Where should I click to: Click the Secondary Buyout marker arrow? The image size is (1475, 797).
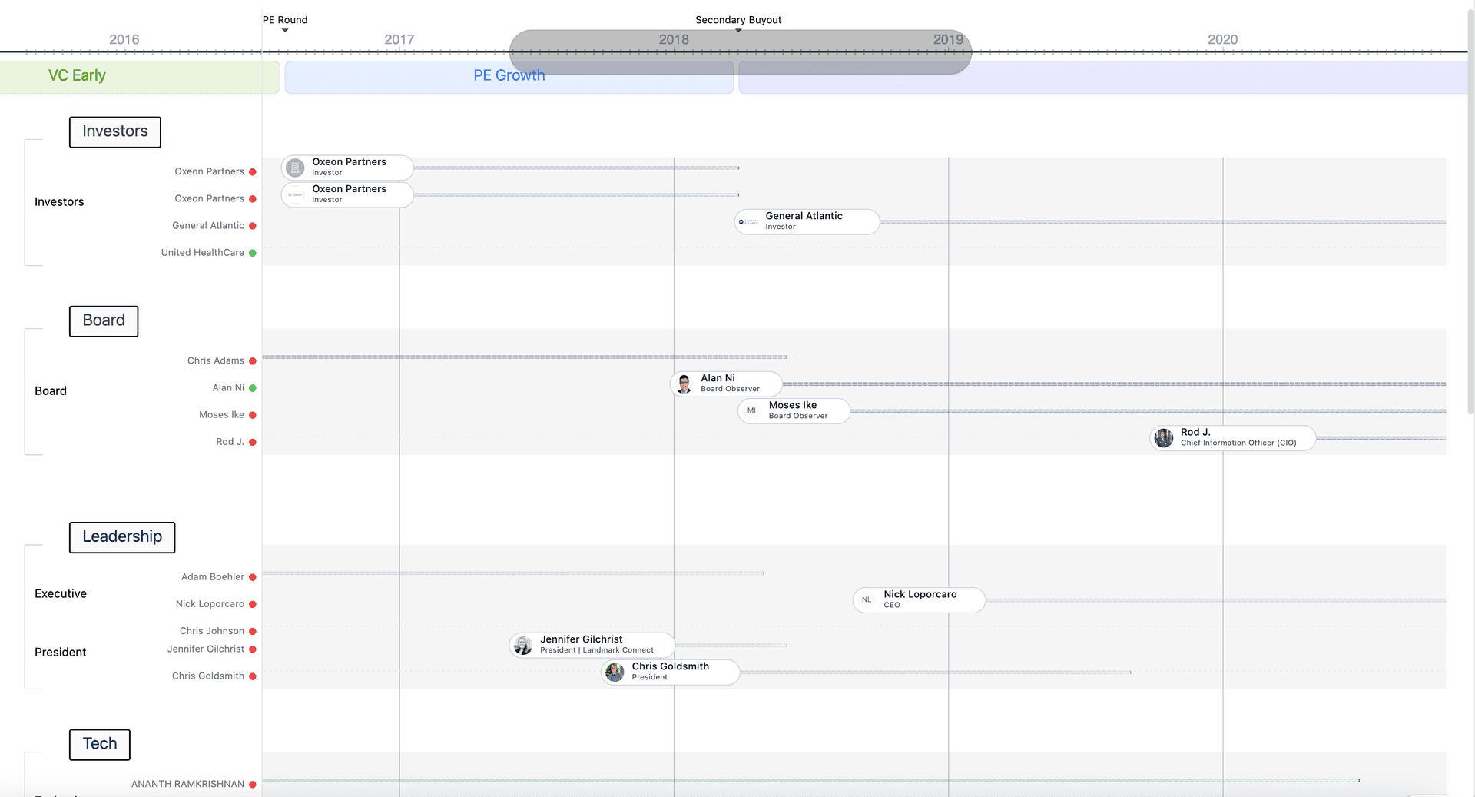(738, 31)
